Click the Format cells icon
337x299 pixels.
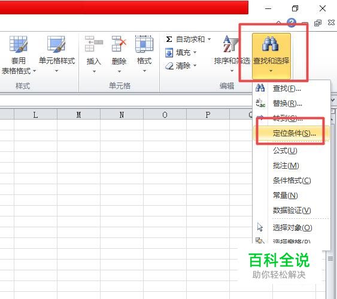(x=144, y=44)
